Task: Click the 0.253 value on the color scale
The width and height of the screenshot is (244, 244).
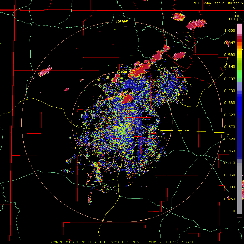Action: coord(230,199)
